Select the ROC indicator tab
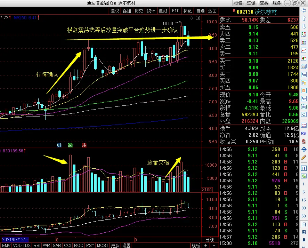Viewport: 308px width, 248px height. click(79, 246)
